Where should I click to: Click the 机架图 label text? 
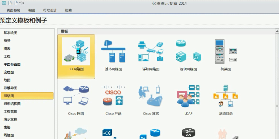click(226, 69)
